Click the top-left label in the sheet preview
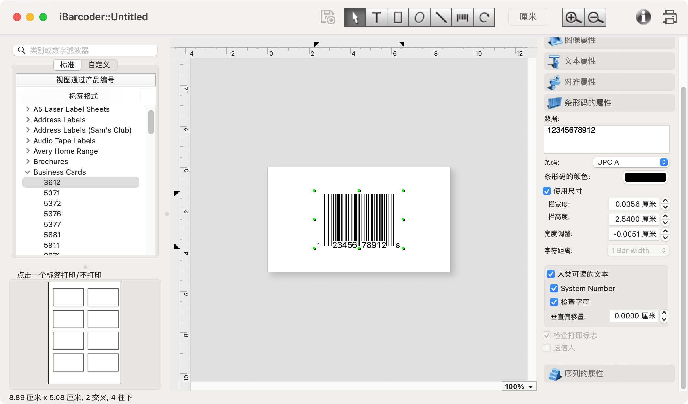 [x=68, y=297]
